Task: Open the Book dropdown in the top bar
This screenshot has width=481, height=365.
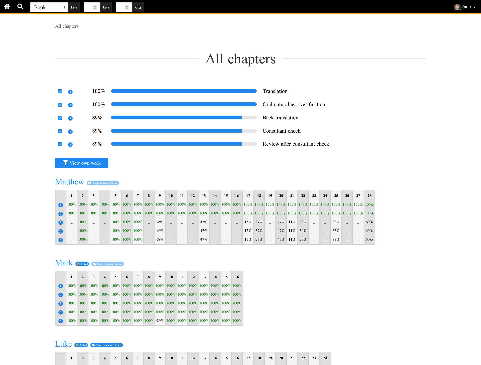Action: [x=49, y=7]
